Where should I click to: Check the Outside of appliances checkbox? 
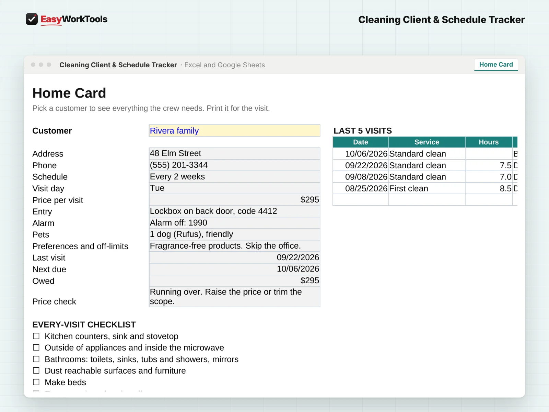(x=36, y=347)
